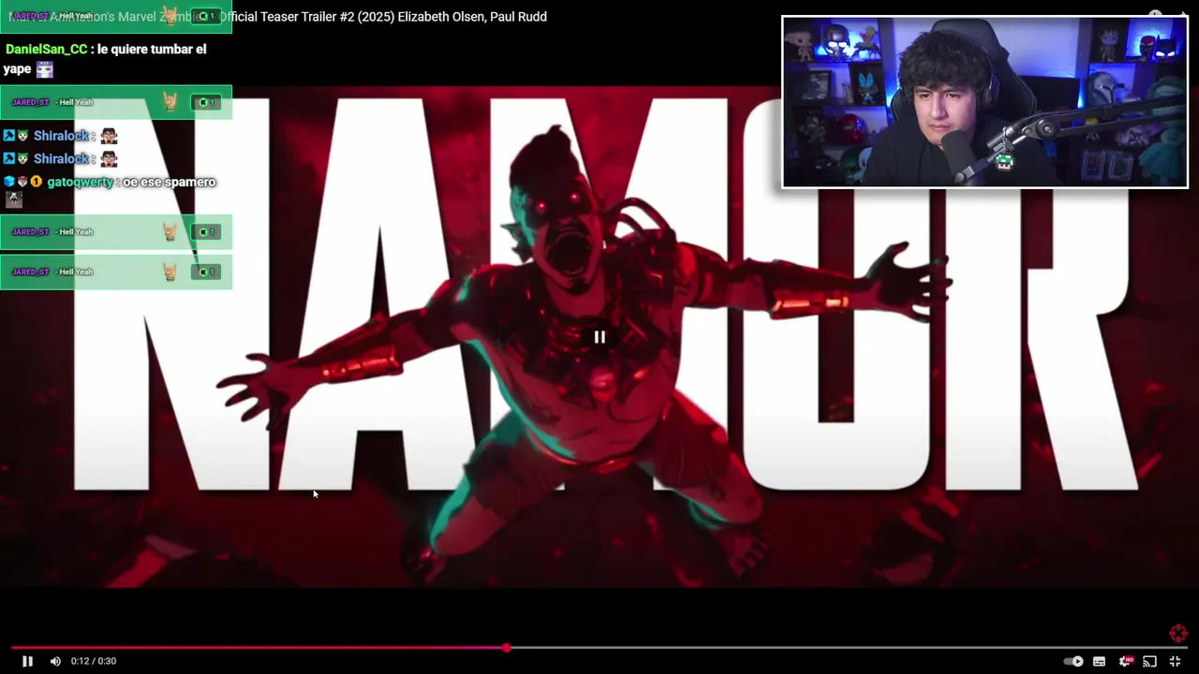This screenshot has width=1199, height=674.
Task: Open the HD settings gear menu
Action: [x=1125, y=661]
